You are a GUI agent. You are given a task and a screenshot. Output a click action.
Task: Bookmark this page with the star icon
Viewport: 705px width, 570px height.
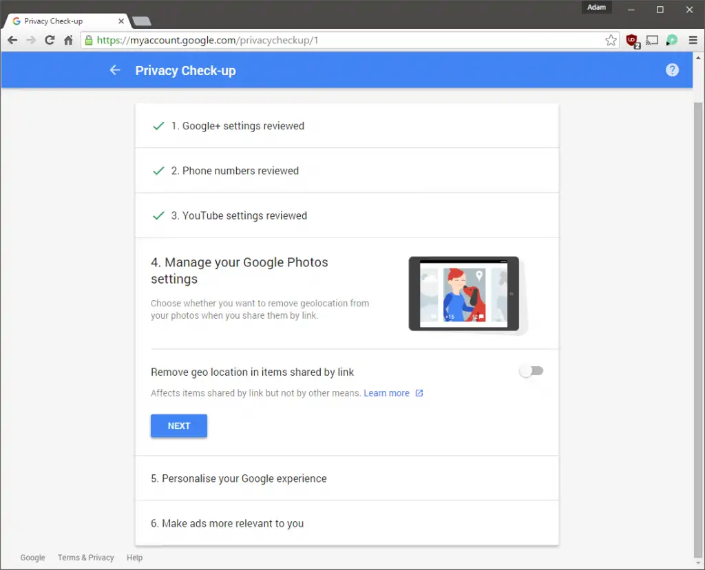coord(611,41)
